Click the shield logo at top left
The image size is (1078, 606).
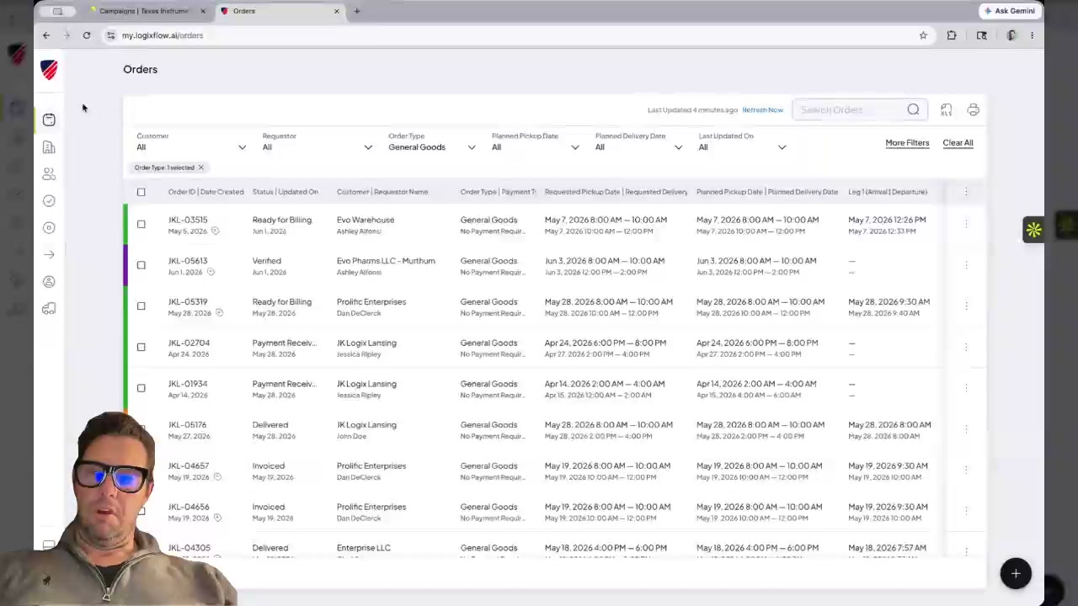49,70
